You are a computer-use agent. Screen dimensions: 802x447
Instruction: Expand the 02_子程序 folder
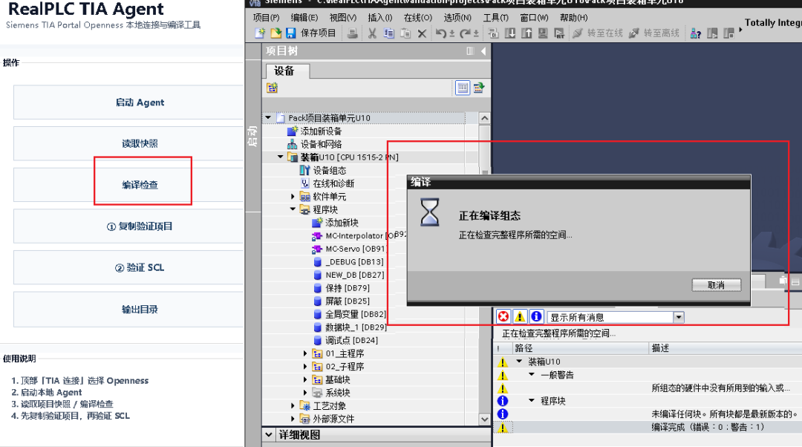(305, 367)
